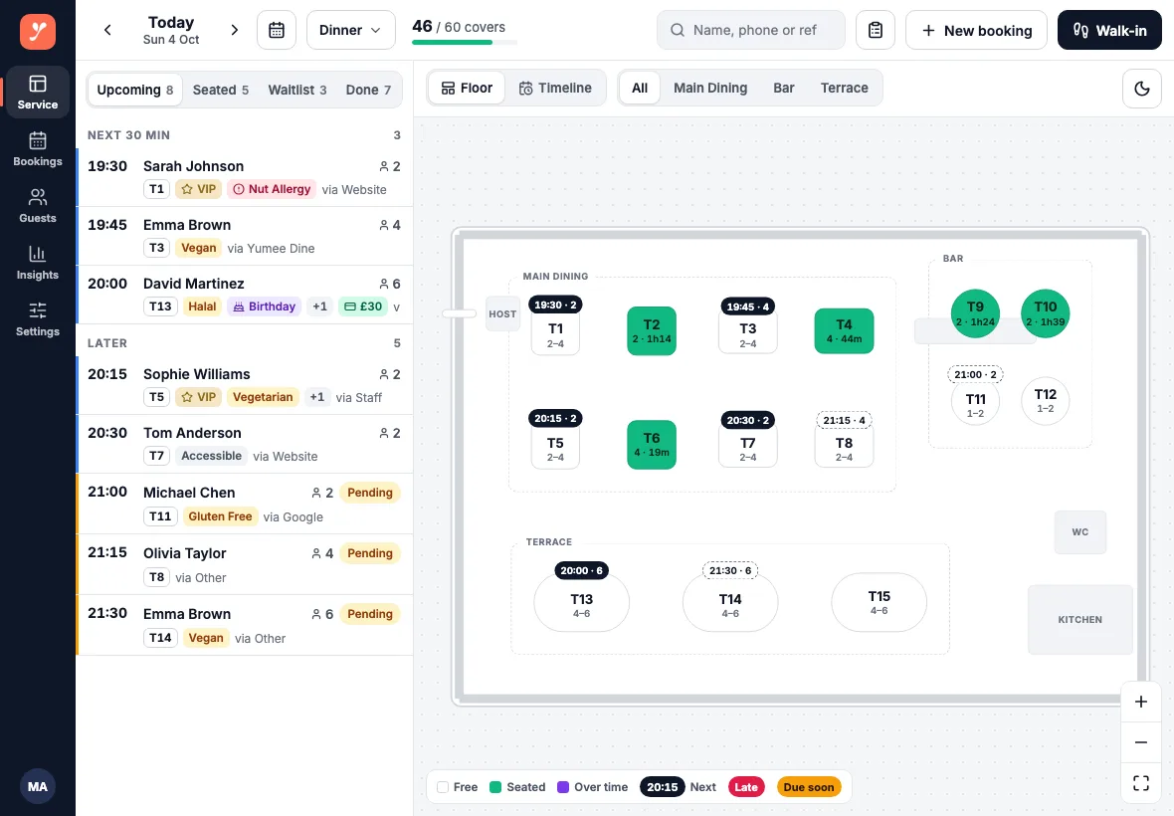Screen dimensions: 1174x816
Task: Fit floor plan to screen
Action: click(x=1141, y=783)
